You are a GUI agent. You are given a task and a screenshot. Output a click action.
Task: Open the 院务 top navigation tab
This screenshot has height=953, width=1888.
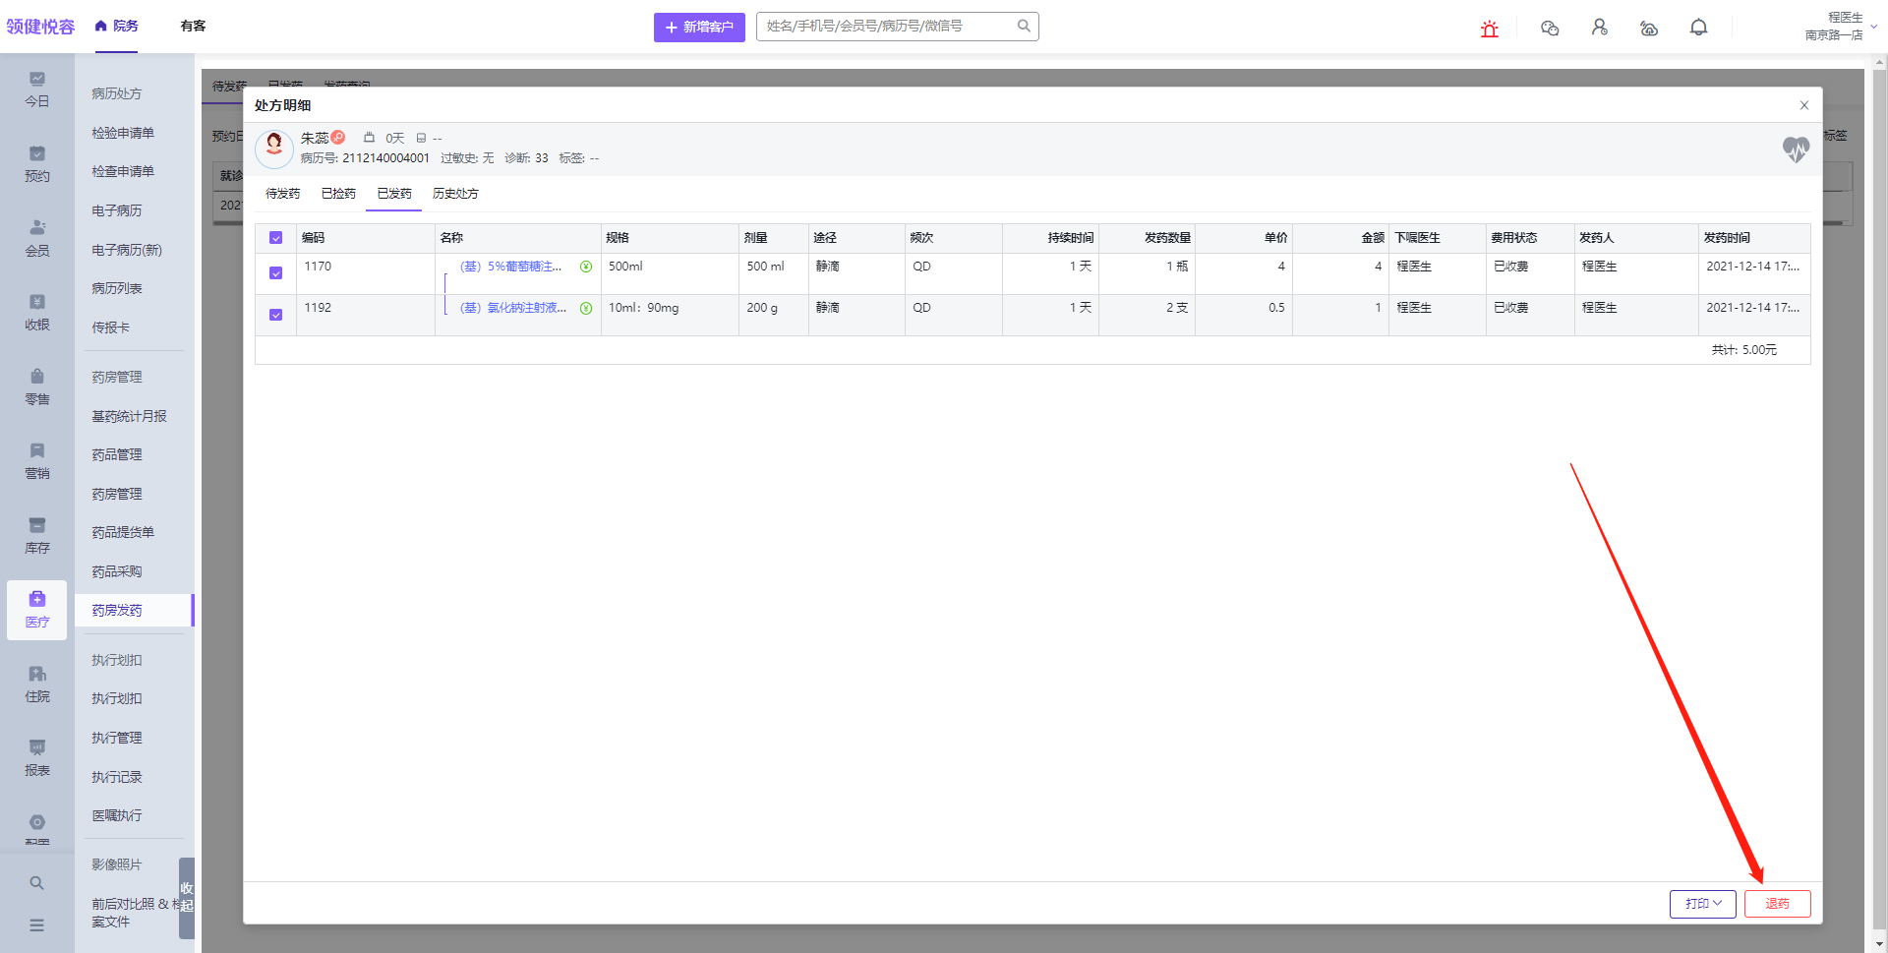(117, 26)
